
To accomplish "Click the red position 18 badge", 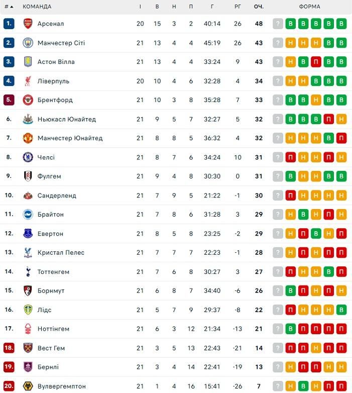I will coord(9,348).
